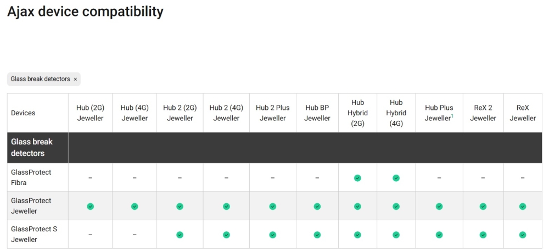
Task: Click GlassProtect Jeweller Hub (2G) Jeweller checkmark
Action: point(90,207)
